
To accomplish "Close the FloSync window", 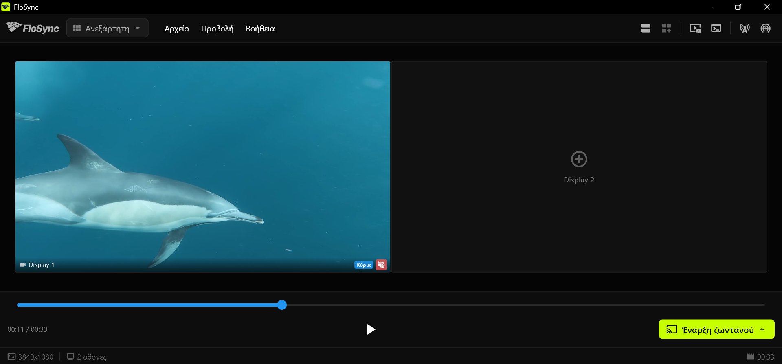I will click(767, 7).
